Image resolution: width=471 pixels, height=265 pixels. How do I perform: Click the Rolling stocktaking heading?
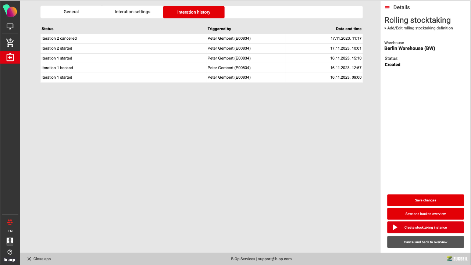click(x=417, y=20)
